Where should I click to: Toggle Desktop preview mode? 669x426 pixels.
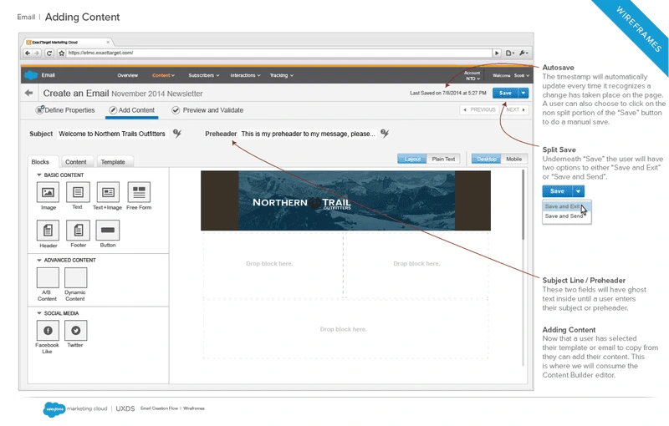pos(486,159)
